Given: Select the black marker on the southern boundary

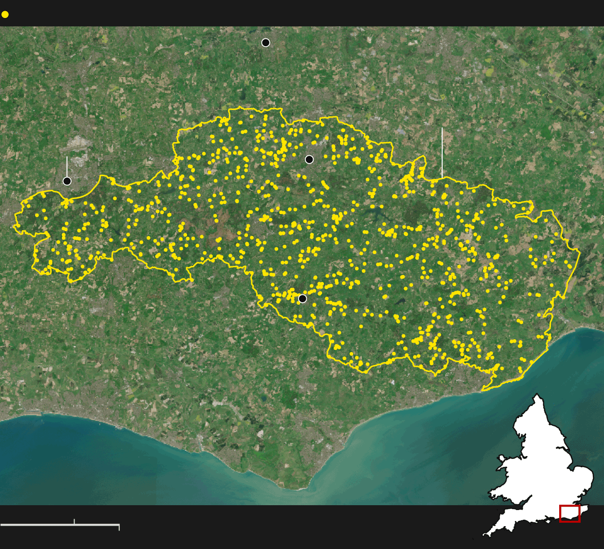Looking at the screenshot, I should (x=302, y=298).
